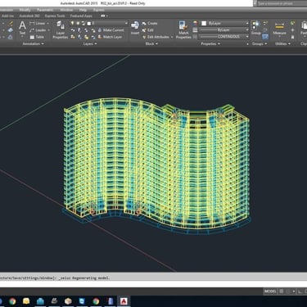The width and height of the screenshot is (307, 307).
Task: Click the search keyword input field
Action: click(282, 3)
